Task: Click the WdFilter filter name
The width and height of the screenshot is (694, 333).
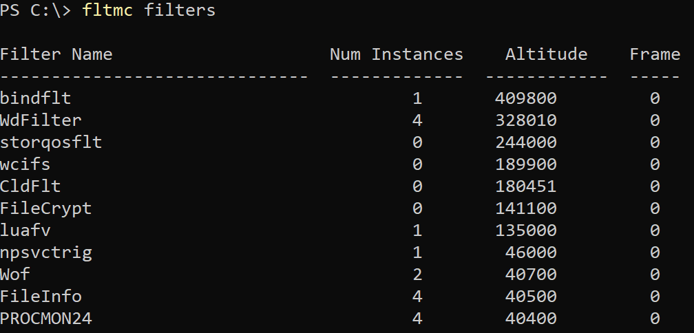Action: click(41, 120)
